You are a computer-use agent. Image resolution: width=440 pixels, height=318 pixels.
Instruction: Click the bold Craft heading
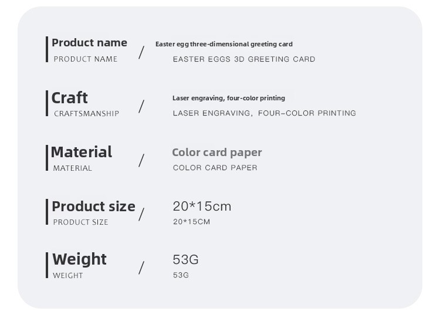point(69,98)
